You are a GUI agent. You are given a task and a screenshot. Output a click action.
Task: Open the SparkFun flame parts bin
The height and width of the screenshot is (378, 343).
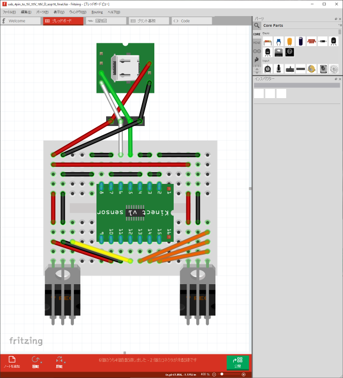257,60
